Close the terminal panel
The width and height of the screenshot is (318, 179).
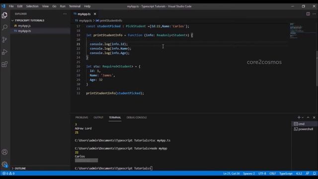pos(314,117)
